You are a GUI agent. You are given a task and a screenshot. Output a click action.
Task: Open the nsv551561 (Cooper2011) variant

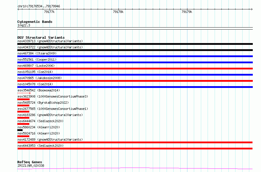pos(37,59)
